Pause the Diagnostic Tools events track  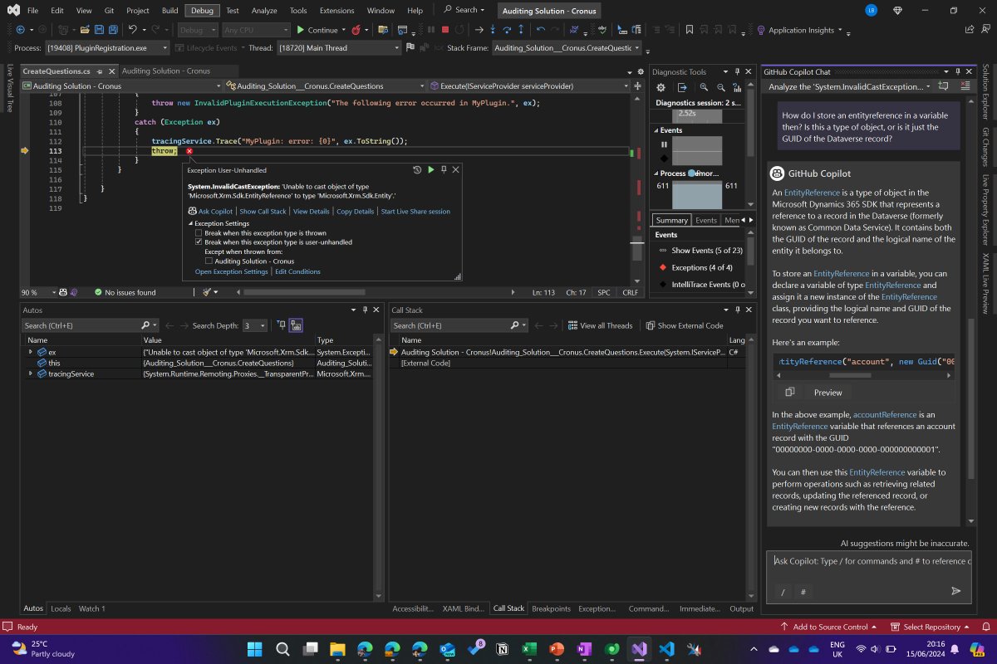click(664, 144)
